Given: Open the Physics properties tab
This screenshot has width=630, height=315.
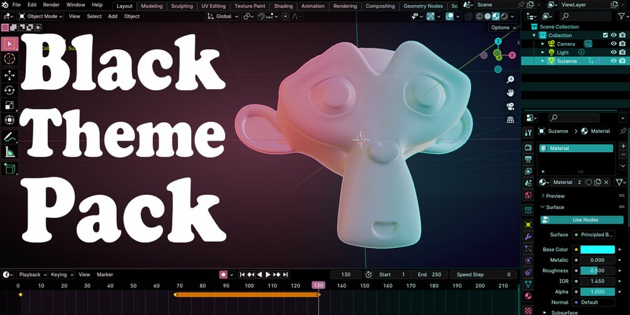Looking at the screenshot, I should coord(528,261).
